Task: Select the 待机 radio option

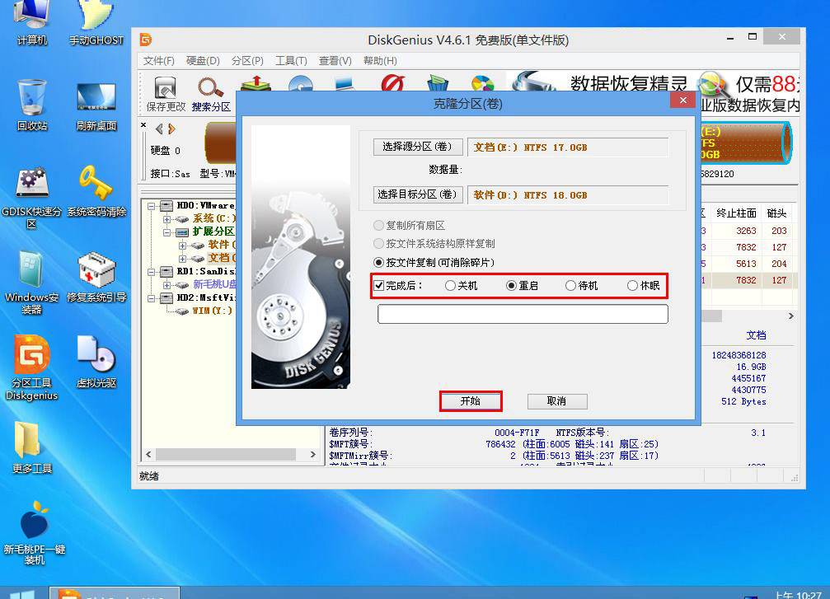Action: click(570, 286)
